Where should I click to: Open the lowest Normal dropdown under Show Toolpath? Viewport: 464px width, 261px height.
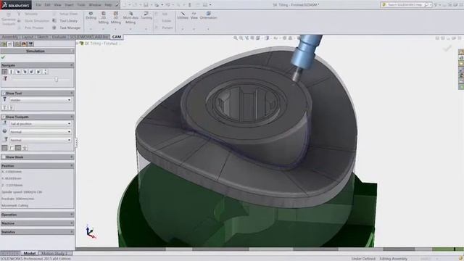[41, 140]
